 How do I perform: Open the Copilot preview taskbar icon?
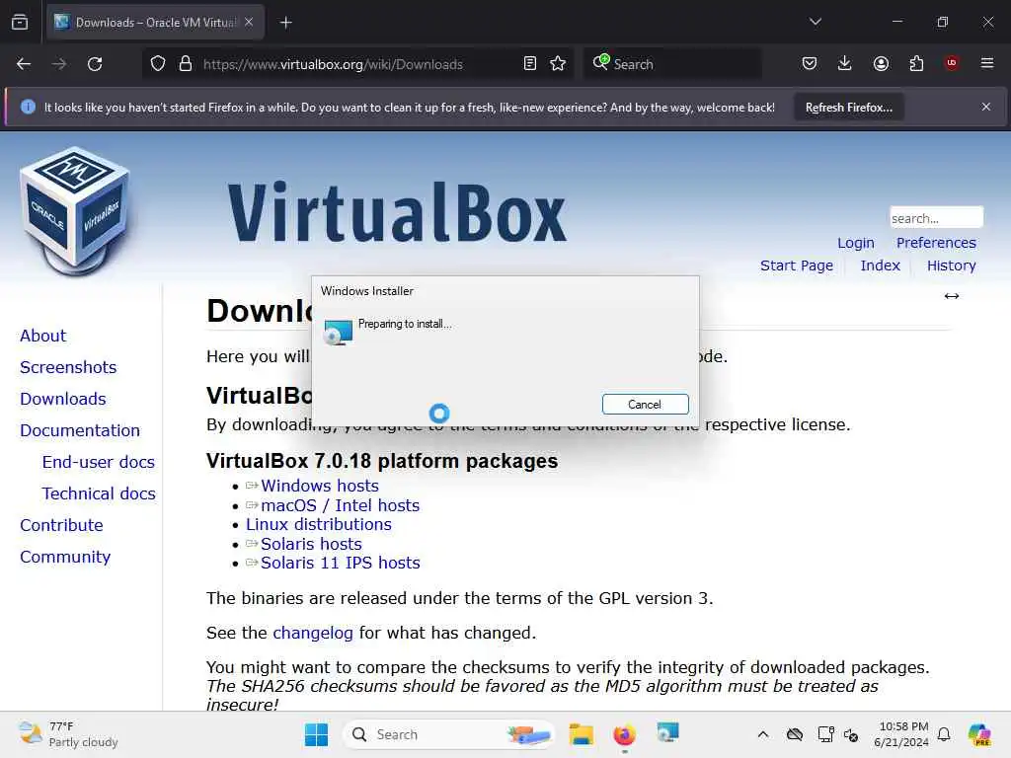[978, 734]
